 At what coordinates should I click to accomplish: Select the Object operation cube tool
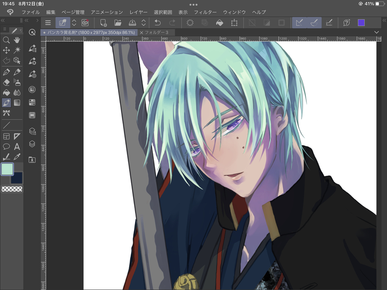(x=17, y=60)
